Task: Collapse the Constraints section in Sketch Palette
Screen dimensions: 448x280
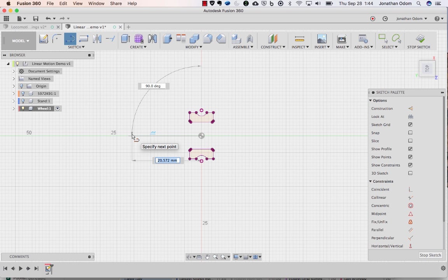Action: tap(371, 182)
